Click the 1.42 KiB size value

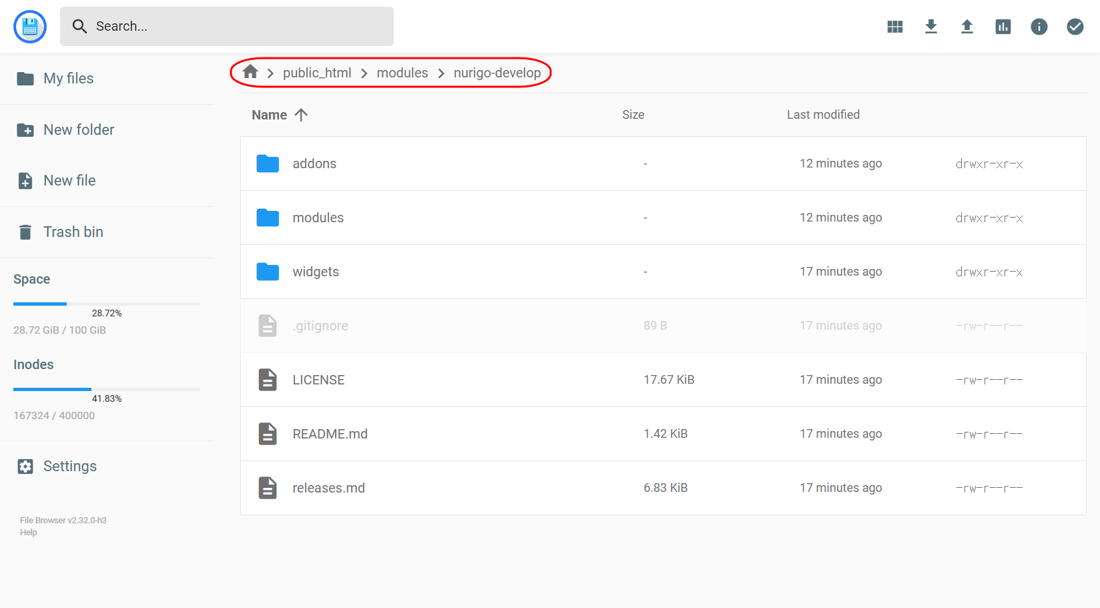(665, 434)
